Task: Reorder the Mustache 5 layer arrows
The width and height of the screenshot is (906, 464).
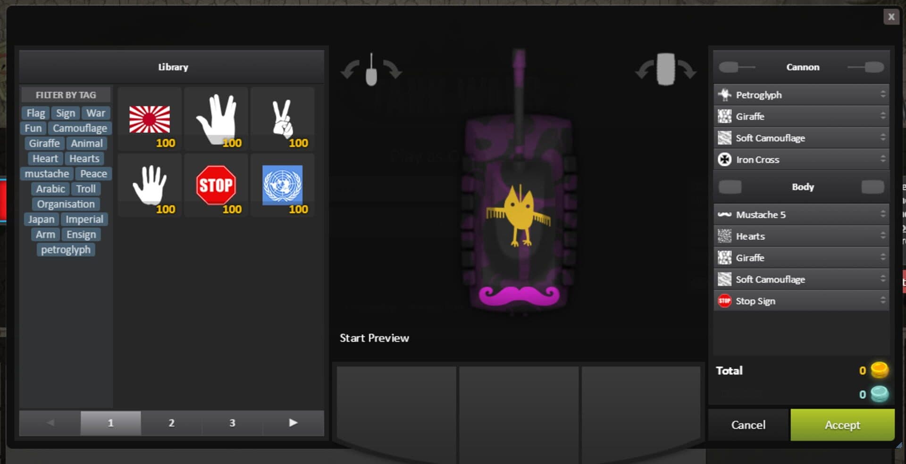Action: click(x=882, y=214)
